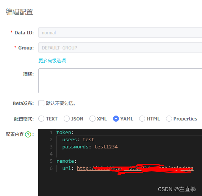The image size is (202, 196).
Task: Select the TEXT format radio button
Action: (41, 119)
